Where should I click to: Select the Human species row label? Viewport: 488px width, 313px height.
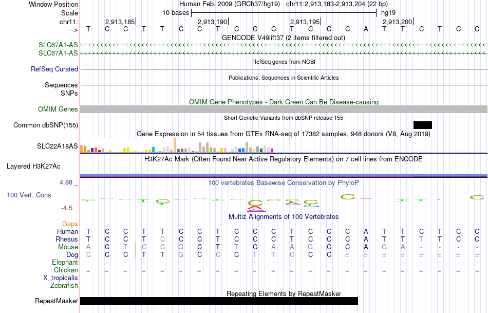click(x=67, y=231)
